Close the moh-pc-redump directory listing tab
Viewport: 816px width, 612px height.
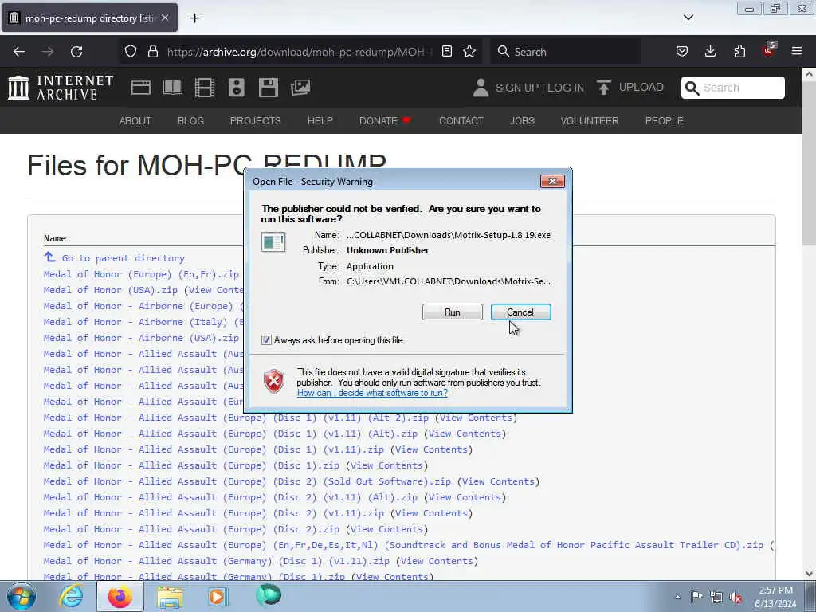tap(164, 18)
